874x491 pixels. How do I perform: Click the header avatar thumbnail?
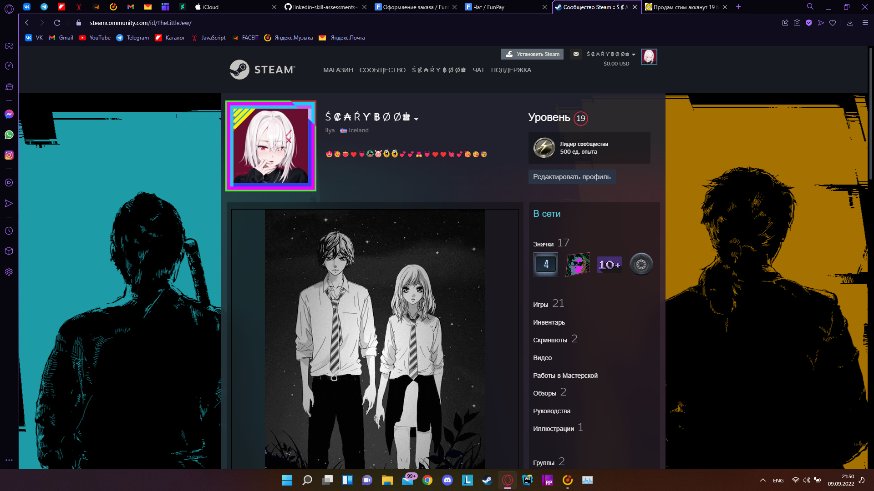coord(649,57)
